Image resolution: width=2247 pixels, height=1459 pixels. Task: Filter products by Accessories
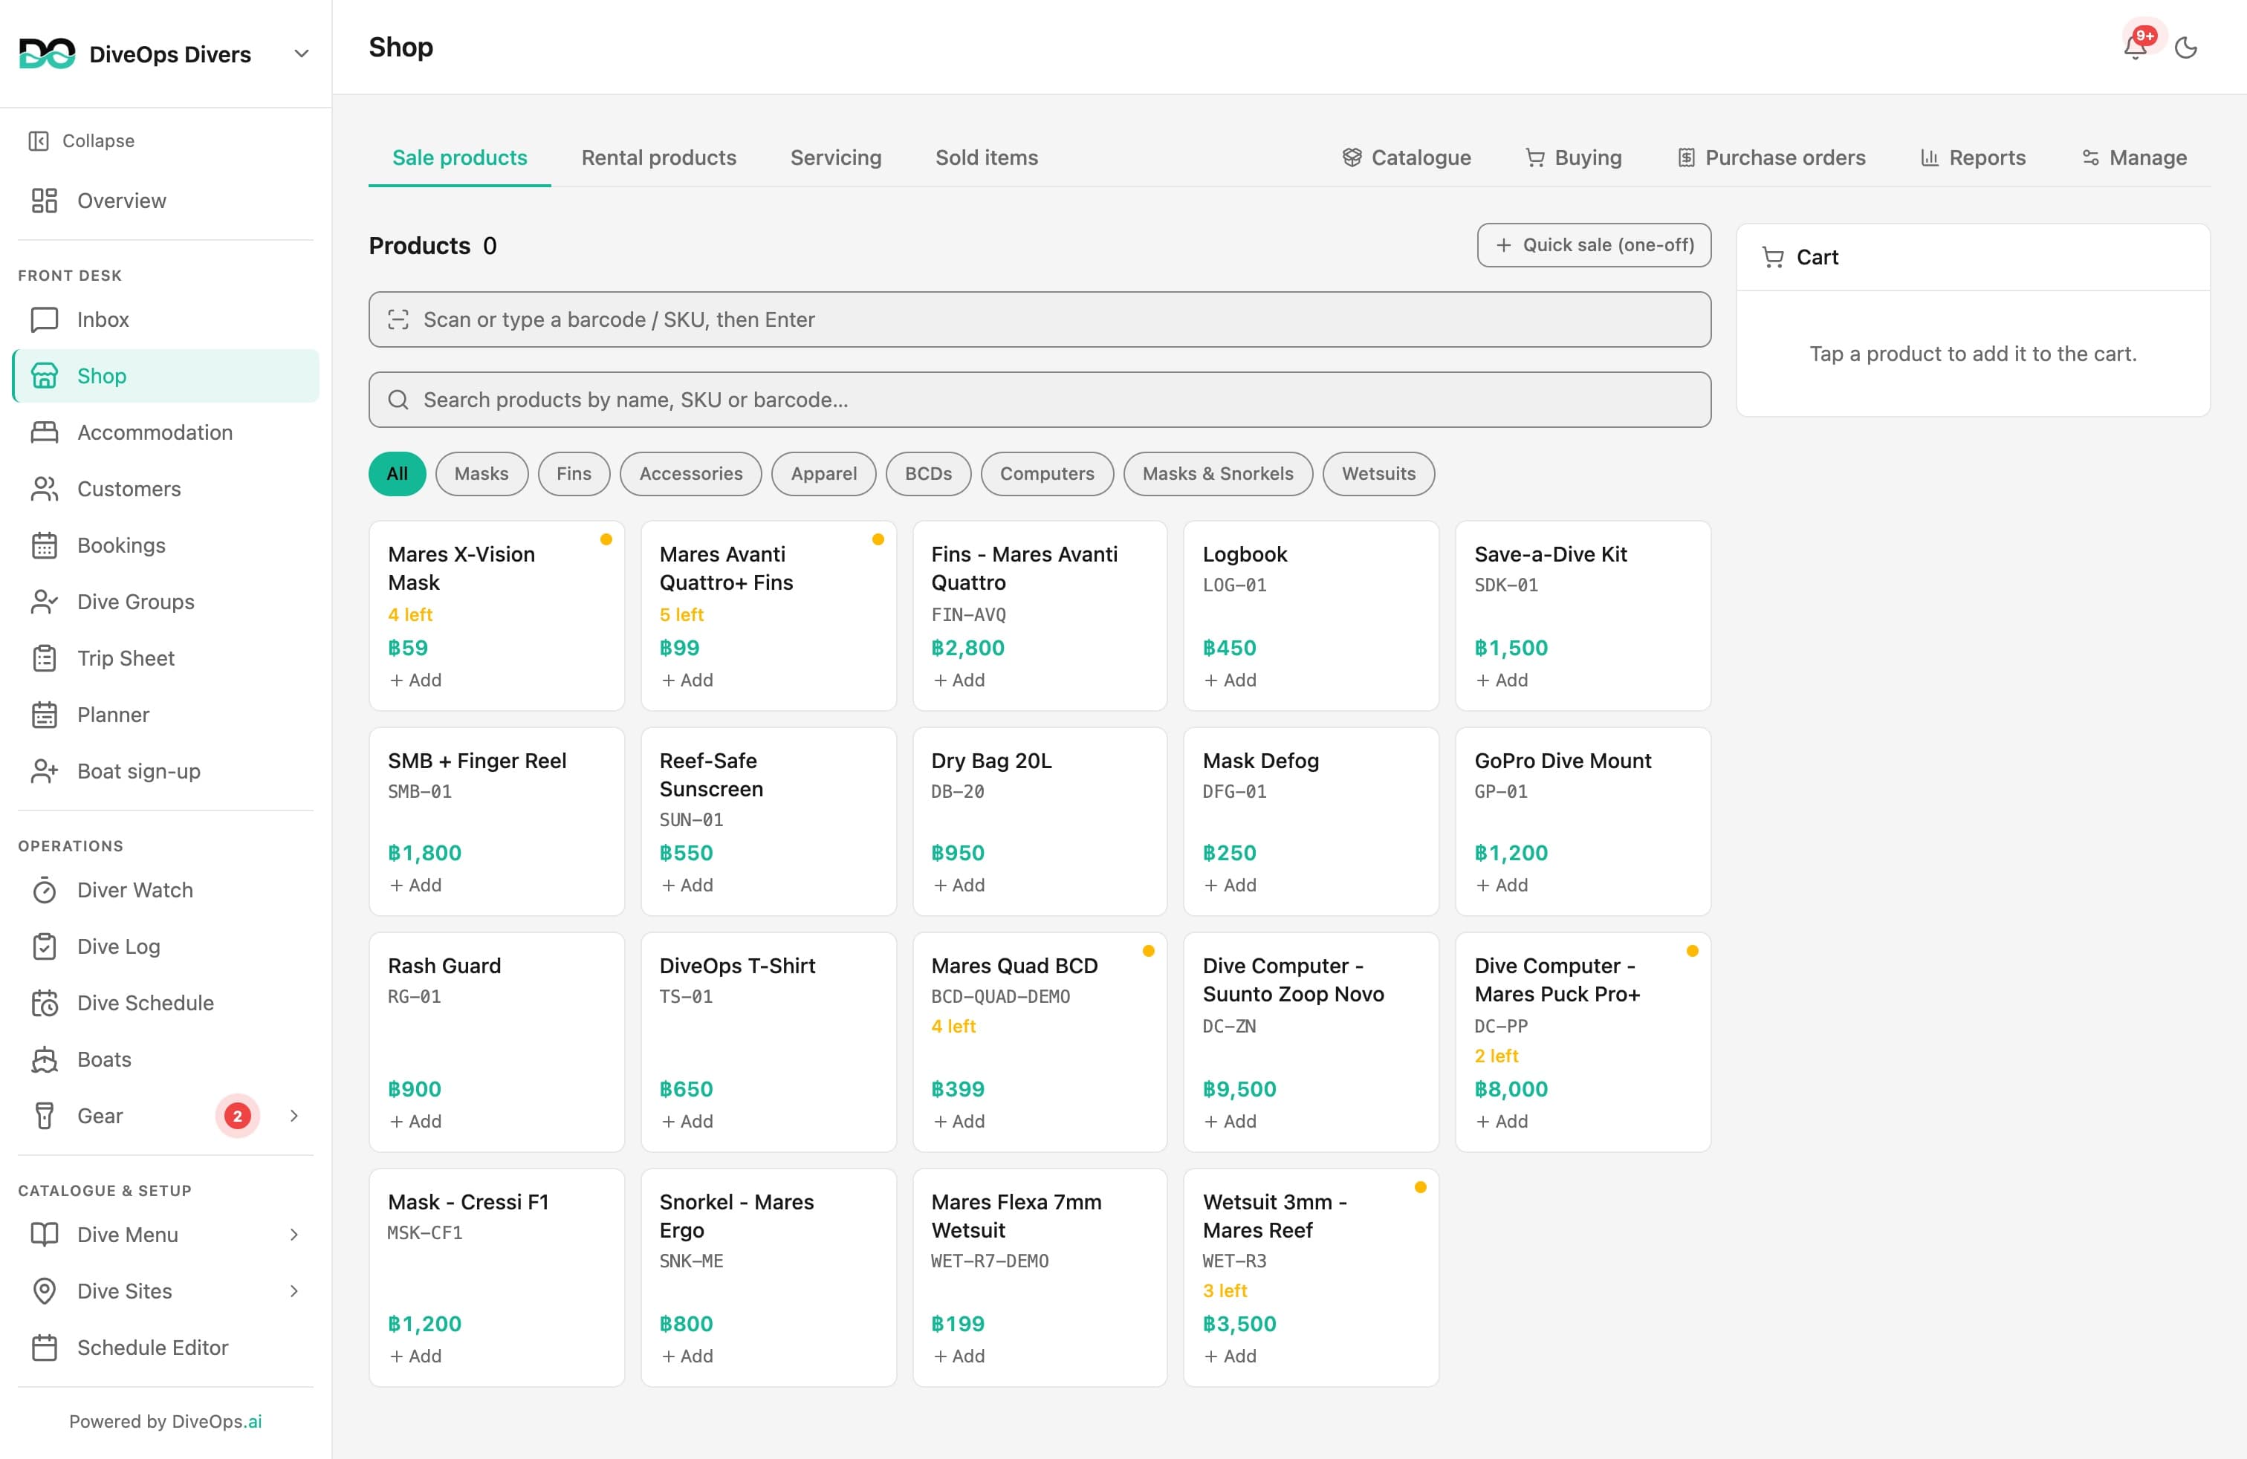pyautogui.click(x=691, y=474)
